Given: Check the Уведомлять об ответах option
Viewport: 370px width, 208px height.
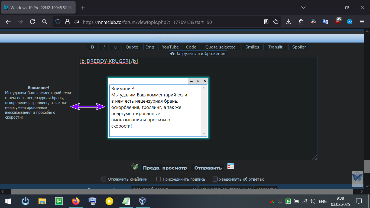Looking at the screenshot, I should point(215,179).
